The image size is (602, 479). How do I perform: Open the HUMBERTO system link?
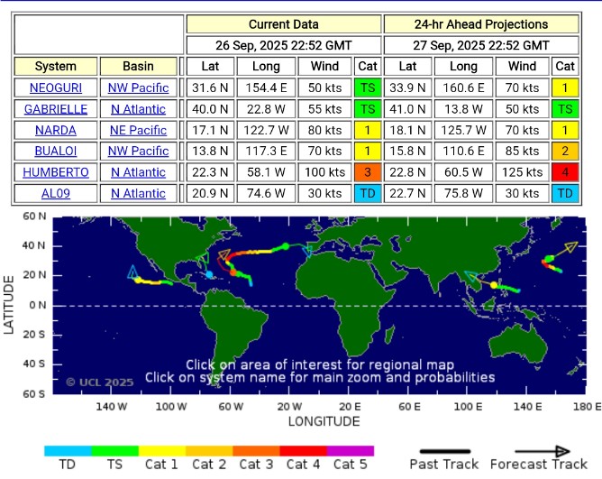click(x=56, y=171)
